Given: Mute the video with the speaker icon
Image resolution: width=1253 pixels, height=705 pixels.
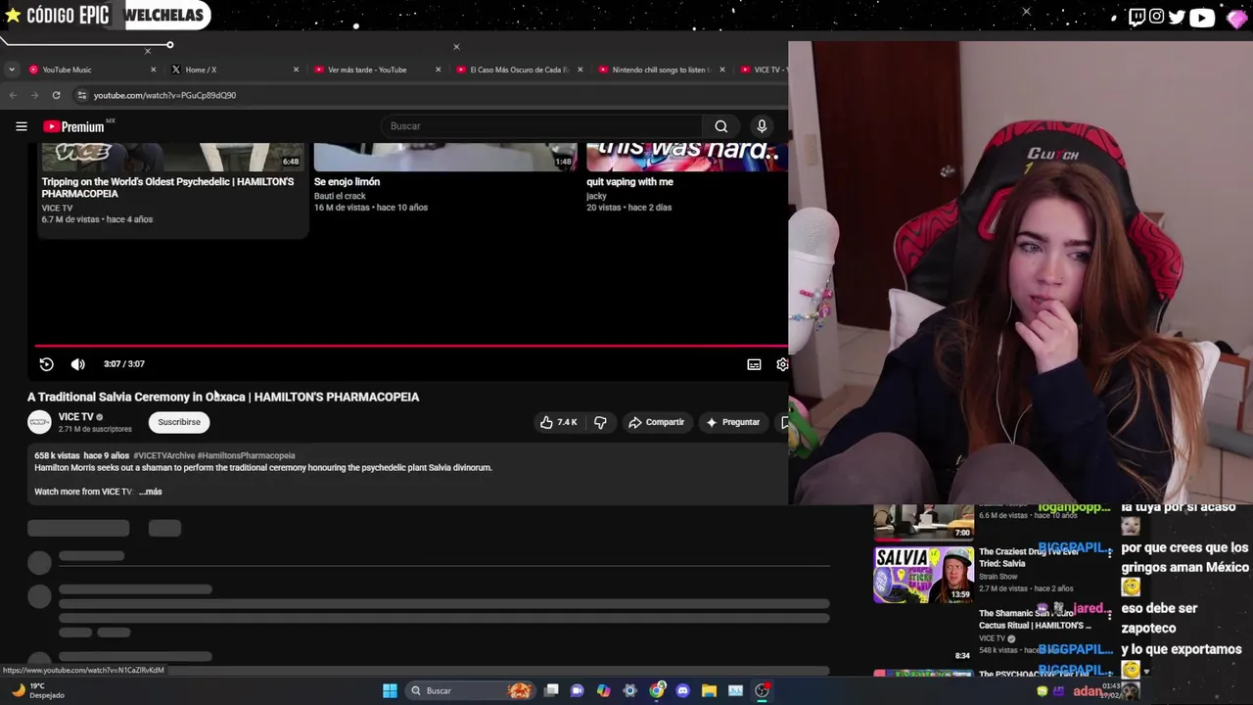Looking at the screenshot, I should point(77,364).
